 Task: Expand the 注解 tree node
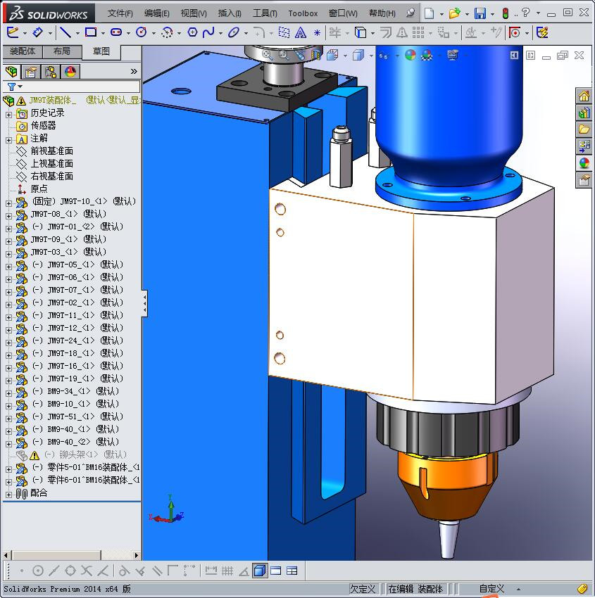(8, 140)
